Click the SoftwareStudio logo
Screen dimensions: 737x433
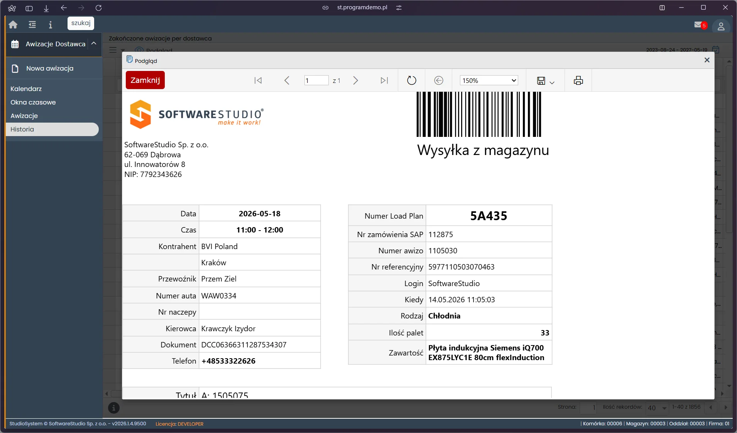(196, 114)
